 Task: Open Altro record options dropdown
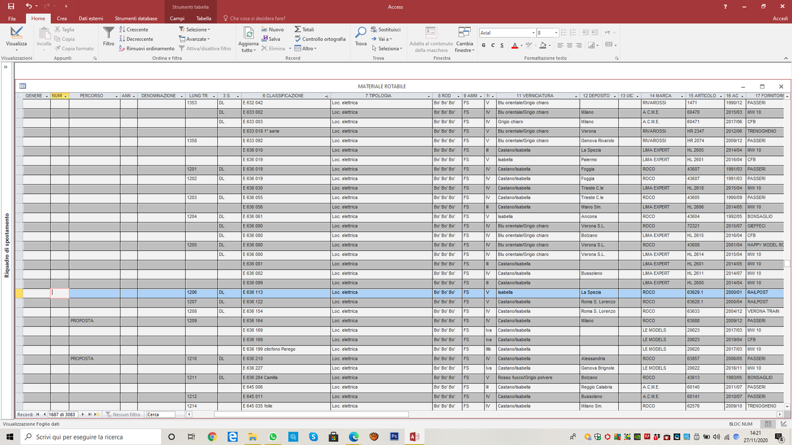coord(306,48)
